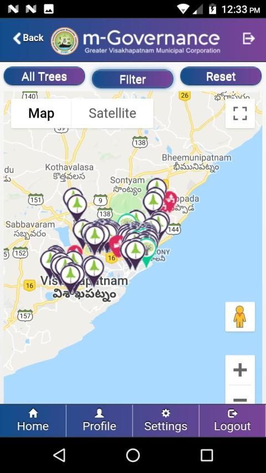This screenshot has height=473, width=266.
Task: Select the Street View pegman icon
Action: (x=240, y=317)
